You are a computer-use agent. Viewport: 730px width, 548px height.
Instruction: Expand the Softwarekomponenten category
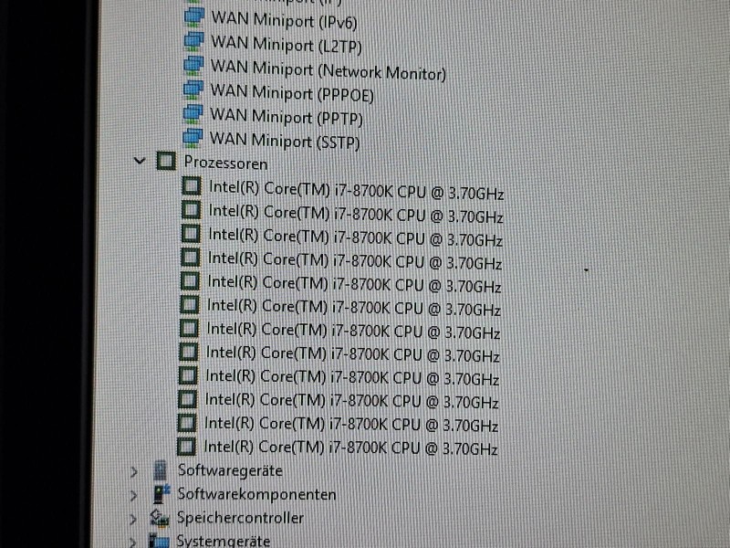pos(133,495)
